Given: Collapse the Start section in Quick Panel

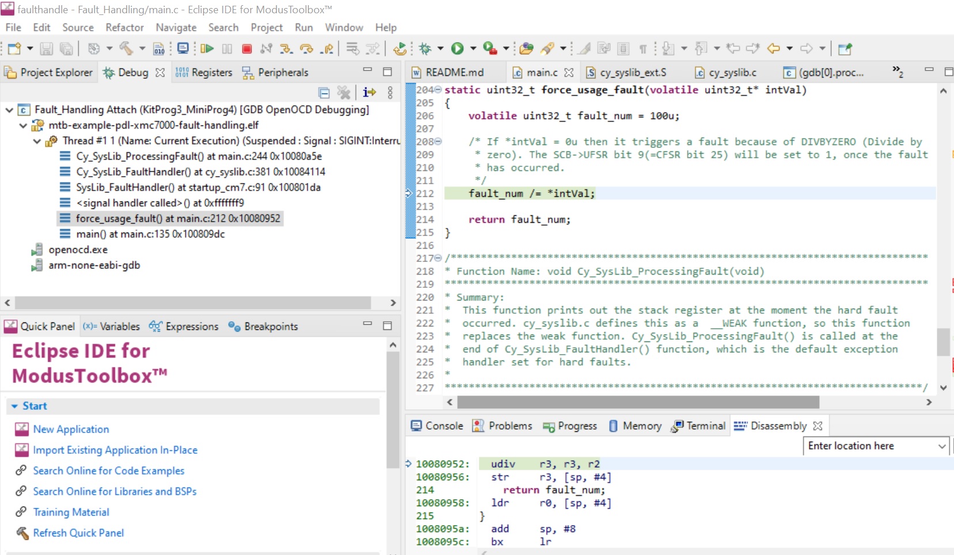Looking at the screenshot, I should (x=14, y=406).
